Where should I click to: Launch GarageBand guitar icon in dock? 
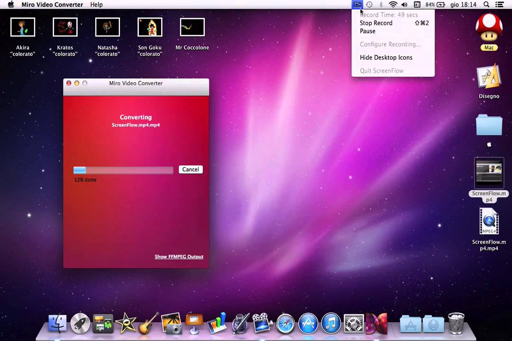click(148, 323)
